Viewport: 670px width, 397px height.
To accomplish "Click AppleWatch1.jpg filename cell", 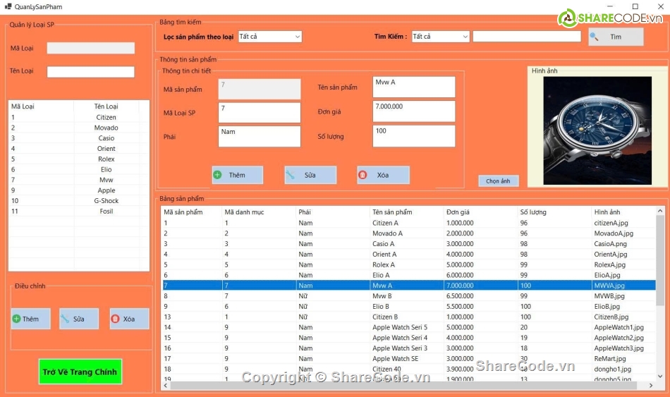I will point(623,327).
